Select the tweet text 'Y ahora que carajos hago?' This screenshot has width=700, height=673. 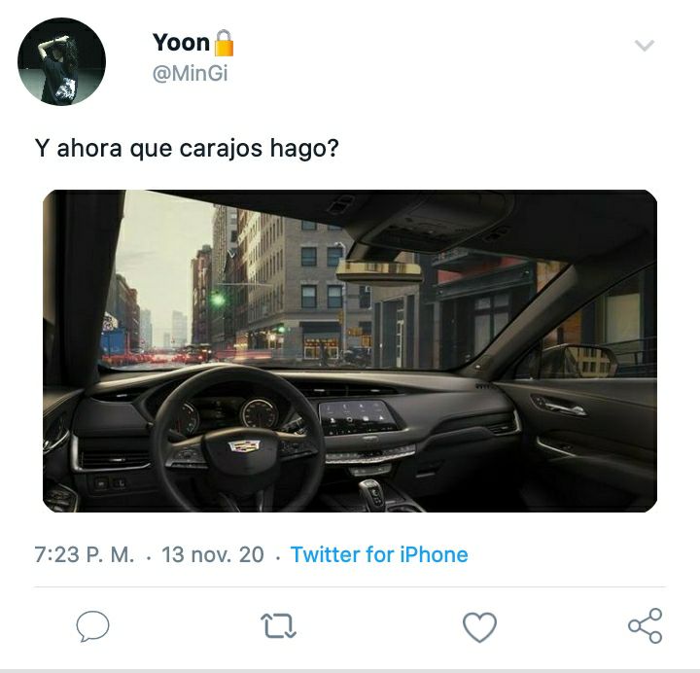(187, 148)
